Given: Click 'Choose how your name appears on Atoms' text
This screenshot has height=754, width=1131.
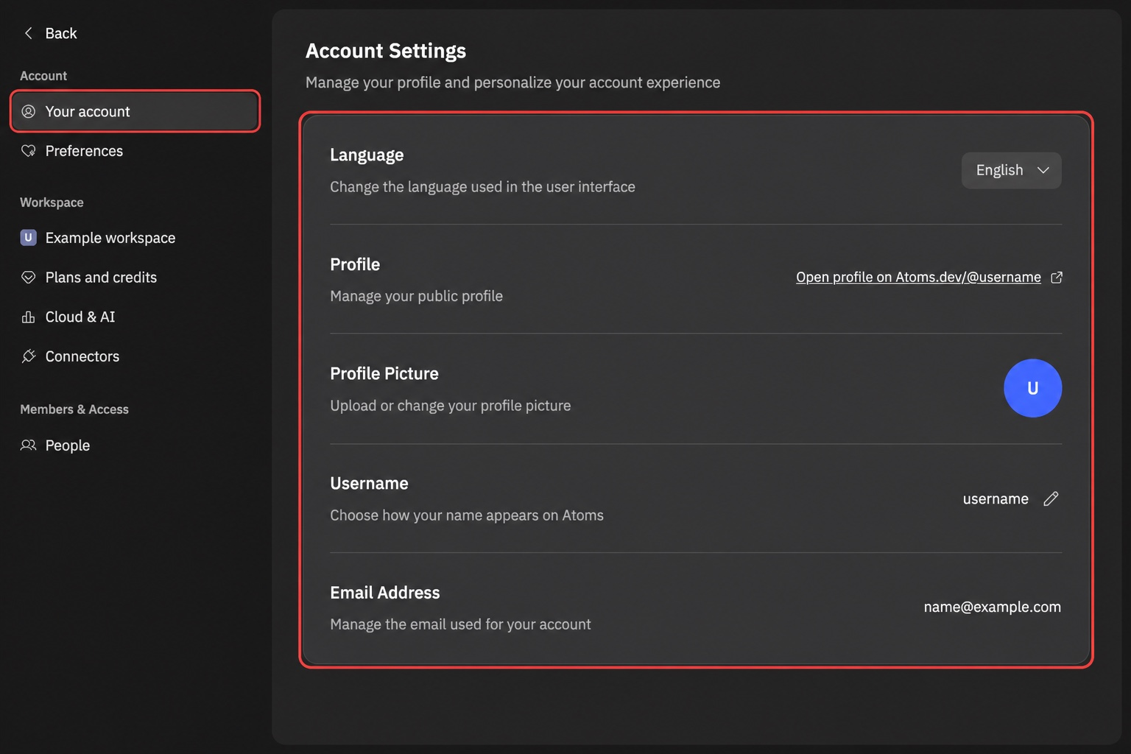Looking at the screenshot, I should click(467, 515).
